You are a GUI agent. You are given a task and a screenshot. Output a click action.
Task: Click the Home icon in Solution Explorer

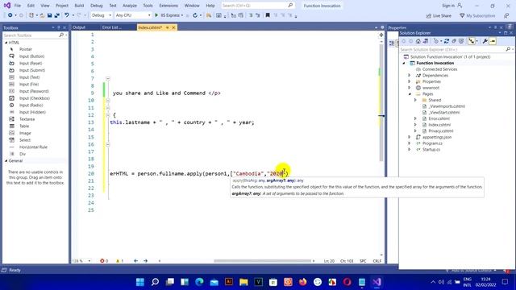418,41
